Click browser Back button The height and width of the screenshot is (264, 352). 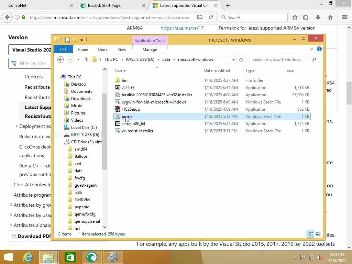coord(7,17)
